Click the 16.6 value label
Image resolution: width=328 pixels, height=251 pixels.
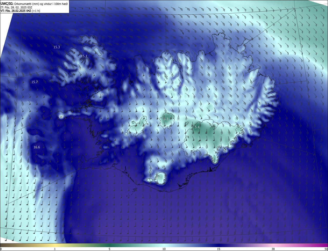coord(37,147)
